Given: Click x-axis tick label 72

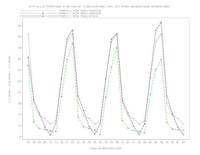Looking at the screenshot, I should click(161, 142).
